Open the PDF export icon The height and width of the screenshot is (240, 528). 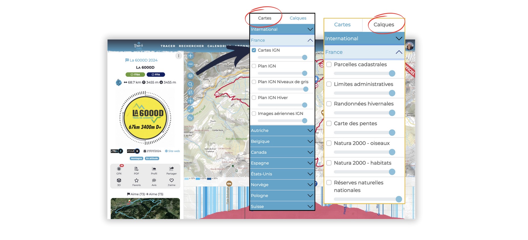pyautogui.click(x=136, y=169)
